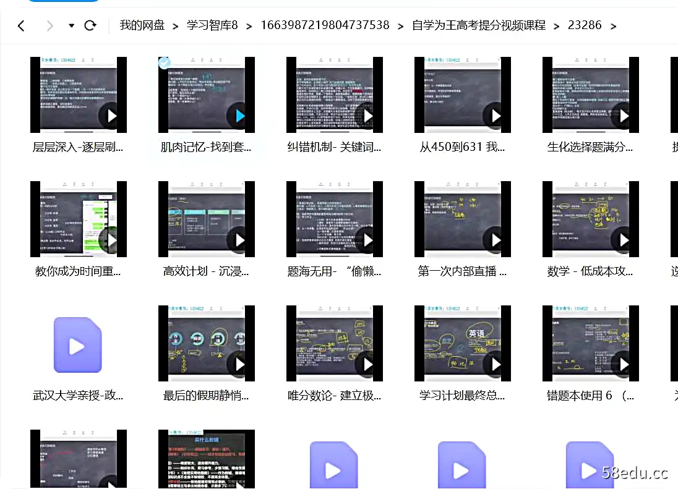
Task: Select the 唯分数论 video thumbnail
Action: 334,344
